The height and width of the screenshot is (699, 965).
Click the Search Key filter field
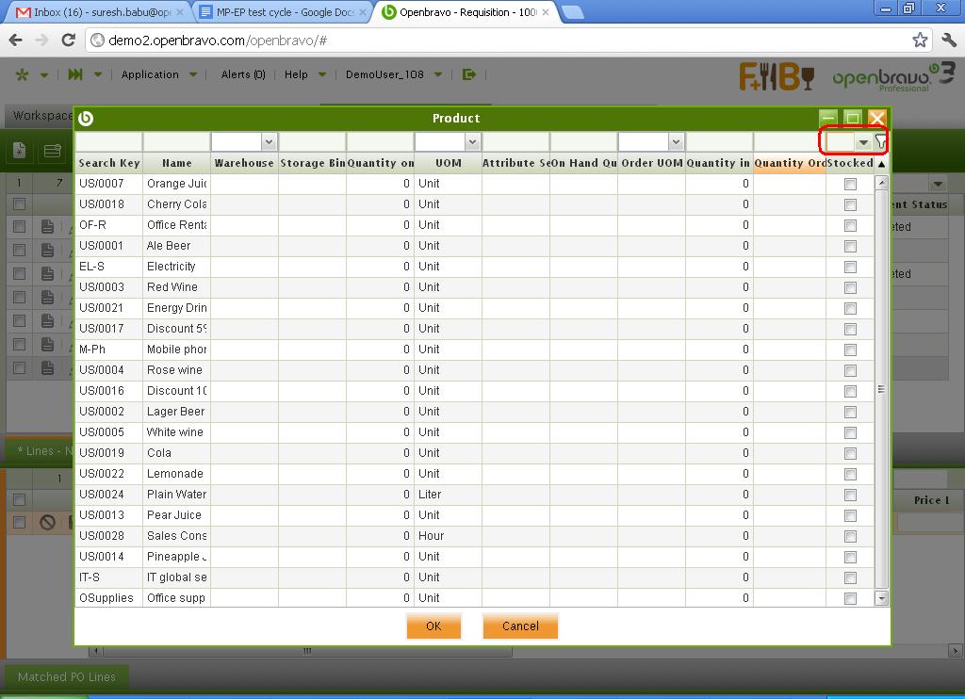[109, 142]
